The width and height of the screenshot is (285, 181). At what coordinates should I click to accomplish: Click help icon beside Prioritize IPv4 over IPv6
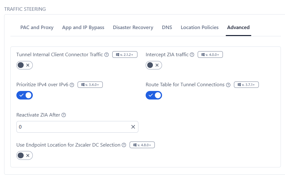[72, 85]
